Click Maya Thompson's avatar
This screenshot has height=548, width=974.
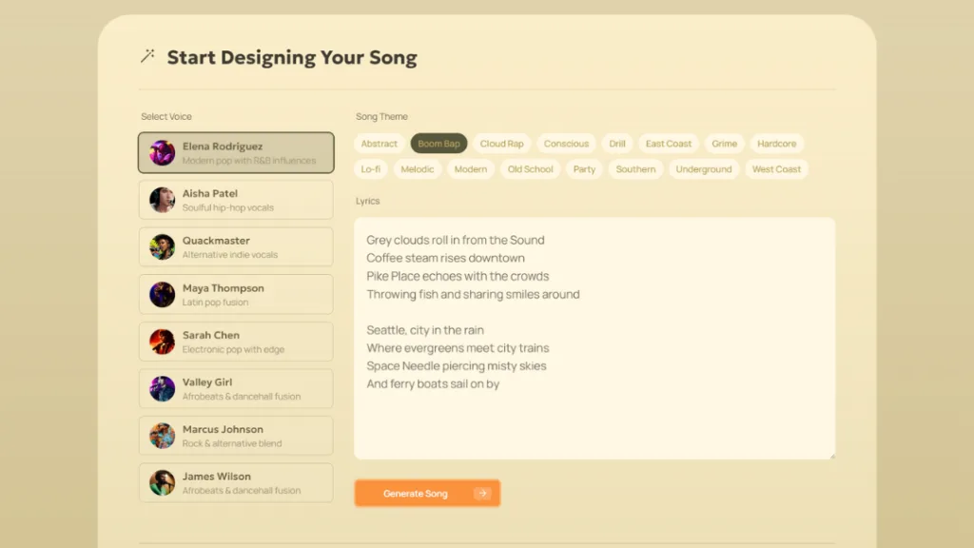click(x=162, y=295)
